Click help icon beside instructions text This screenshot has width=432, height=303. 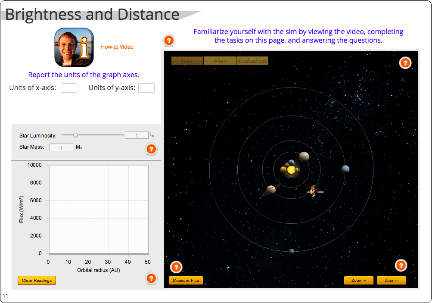169,41
